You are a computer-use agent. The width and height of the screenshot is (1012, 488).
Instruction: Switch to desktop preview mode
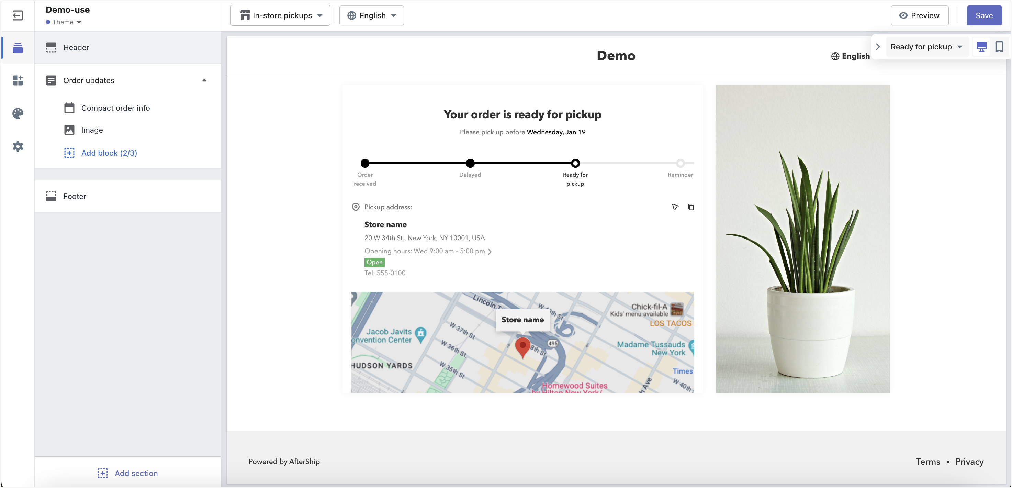[981, 47]
